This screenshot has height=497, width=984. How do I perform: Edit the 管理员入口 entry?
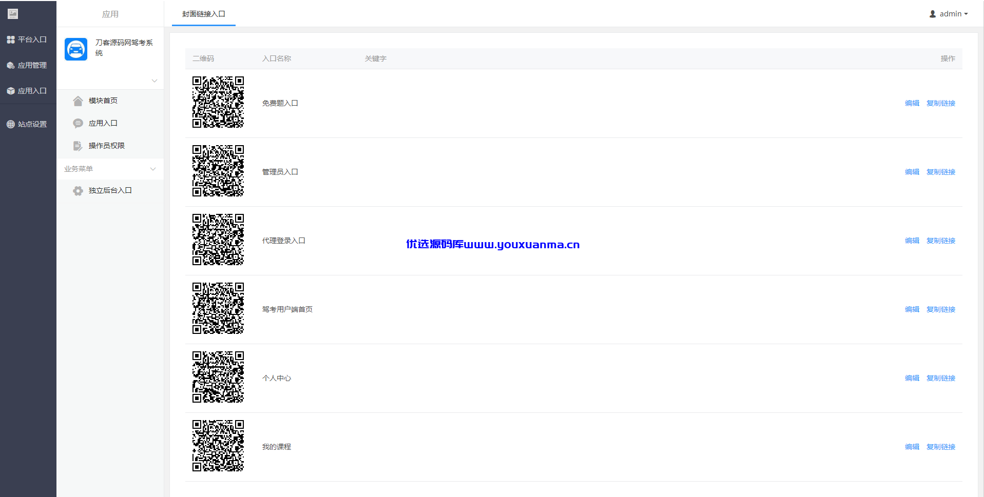912,172
